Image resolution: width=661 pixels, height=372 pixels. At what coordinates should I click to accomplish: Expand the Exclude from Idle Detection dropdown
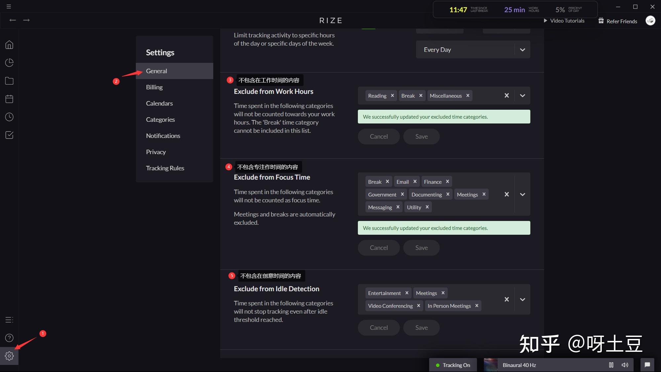pyautogui.click(x=522, y=300)
